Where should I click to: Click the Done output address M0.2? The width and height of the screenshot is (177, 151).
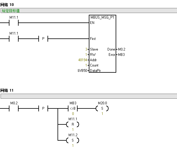click(122, 49)
